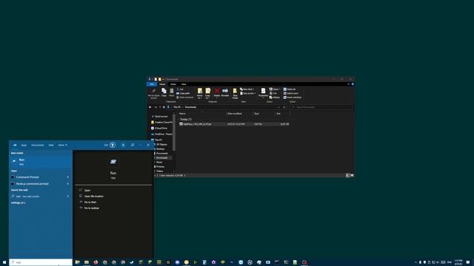Click Edit in the Open group

[273, 93]
